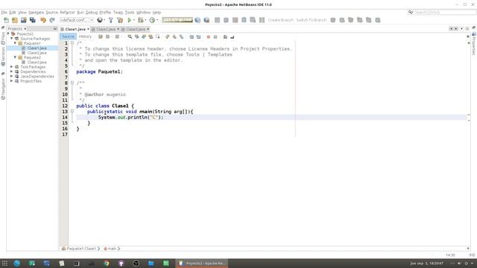Close the Projects panel tab
The height and width of the screenshot is (268, 477).
(x=25, y=28)
